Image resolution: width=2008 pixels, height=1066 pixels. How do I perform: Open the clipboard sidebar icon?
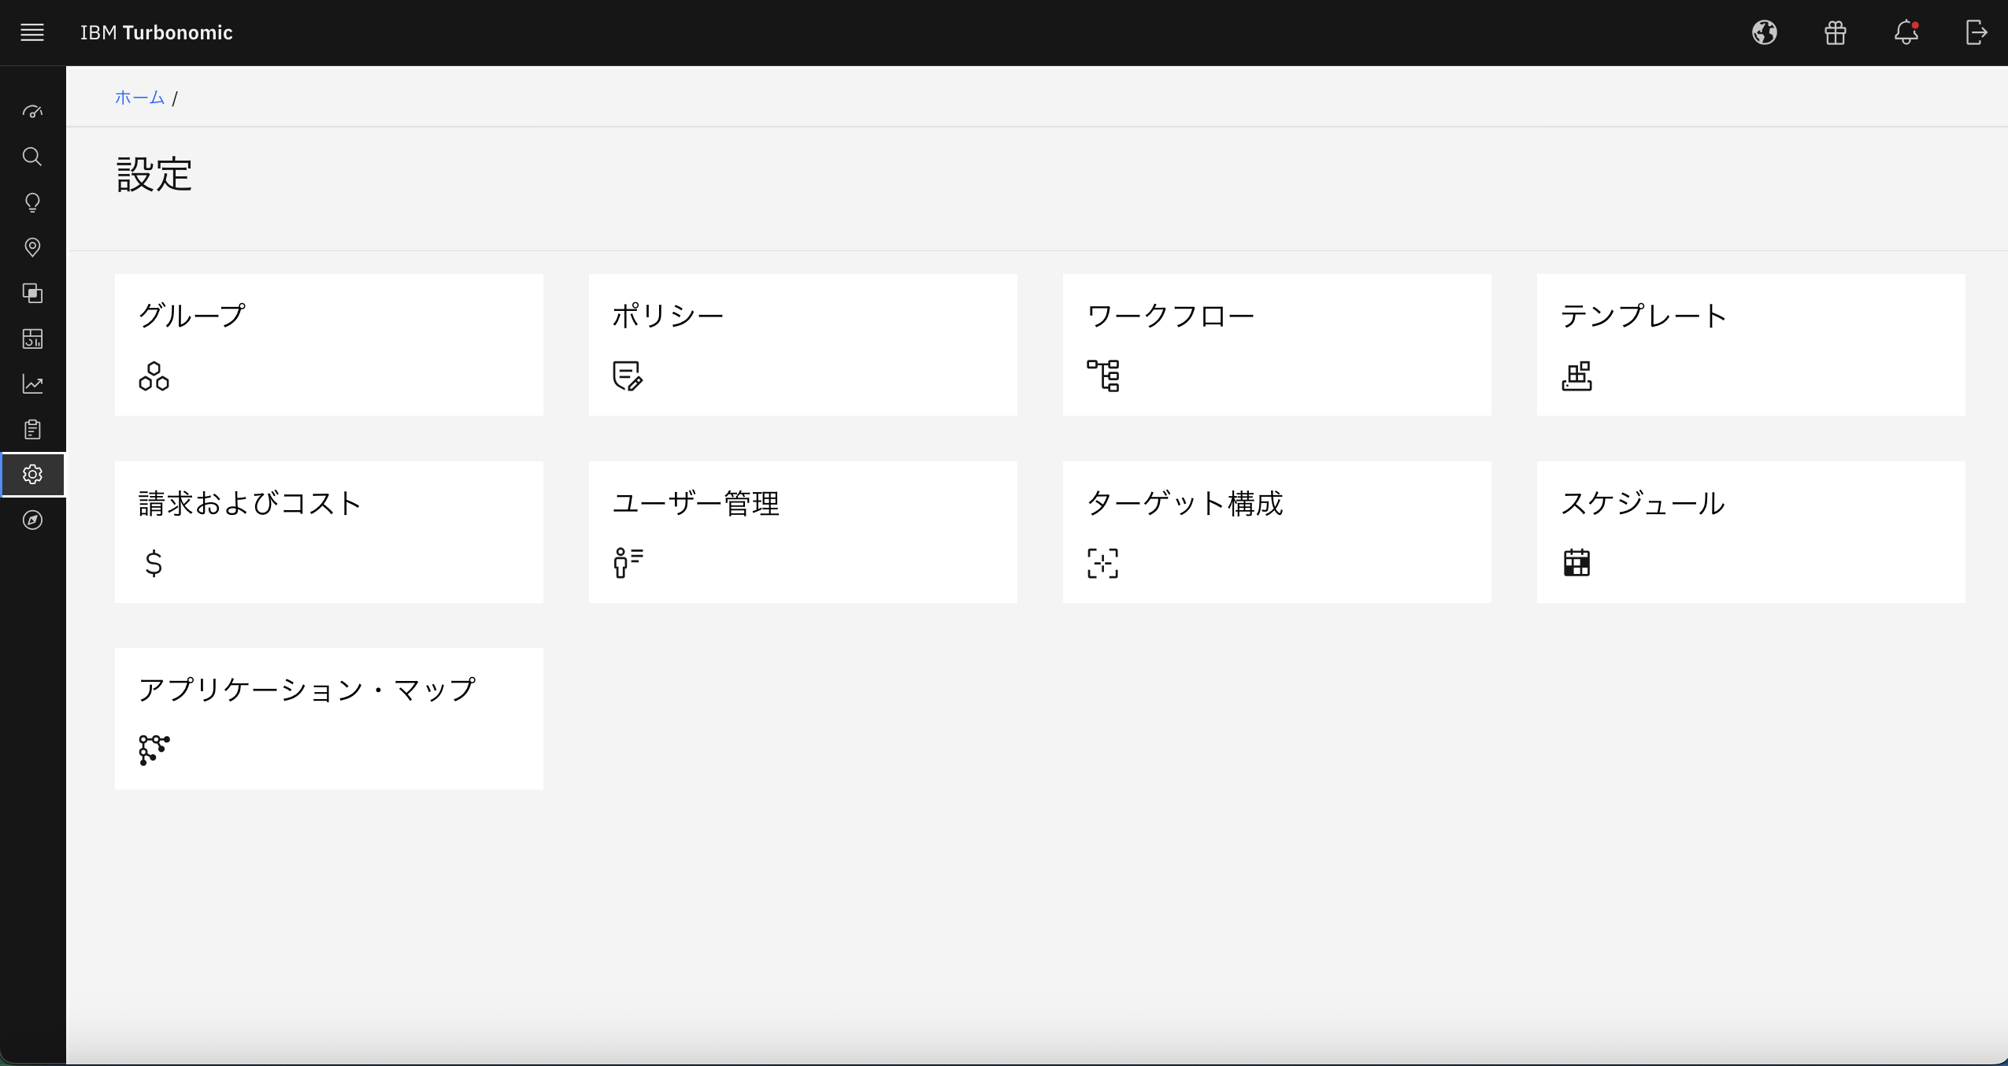(x=32, y=429)
